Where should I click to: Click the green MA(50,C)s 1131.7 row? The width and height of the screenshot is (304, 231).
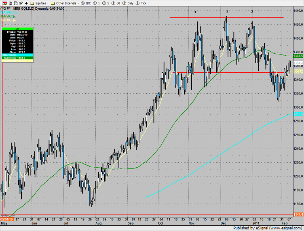pyautogui.click(x=17, y=58)
